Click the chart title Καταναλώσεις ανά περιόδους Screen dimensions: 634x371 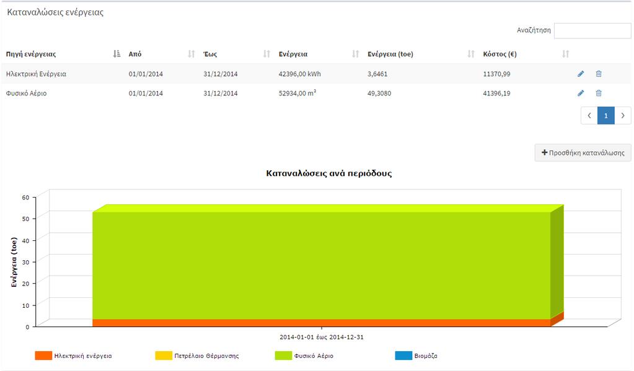pos(328,173)
